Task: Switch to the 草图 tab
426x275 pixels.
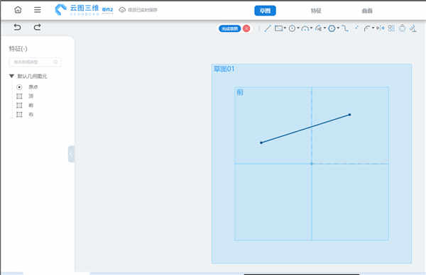Action: click(265, 11)
